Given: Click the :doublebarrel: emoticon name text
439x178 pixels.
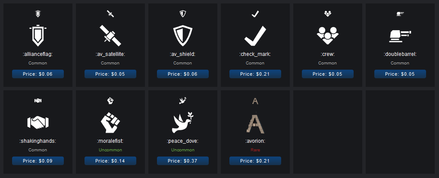Looking at the screenshot, I should pyautogui.click(x=400, y=54).
